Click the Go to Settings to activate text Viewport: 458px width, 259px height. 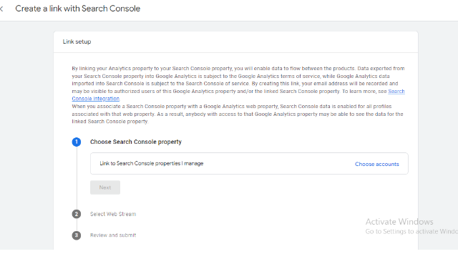tap(411, 232)
